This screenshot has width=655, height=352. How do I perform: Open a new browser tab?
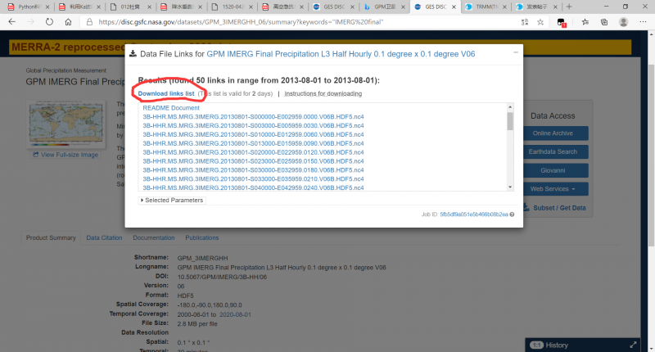tap(569, 7)
